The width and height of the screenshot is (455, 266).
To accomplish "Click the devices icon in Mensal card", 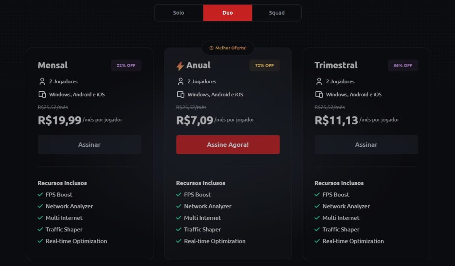I will click(42, 94).
